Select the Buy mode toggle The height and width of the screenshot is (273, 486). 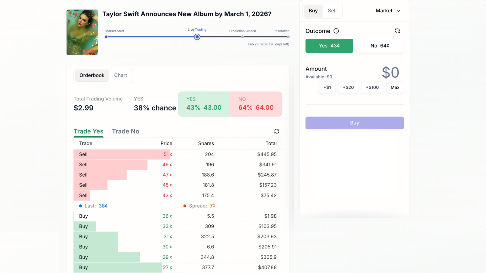[x=313, y=11]
